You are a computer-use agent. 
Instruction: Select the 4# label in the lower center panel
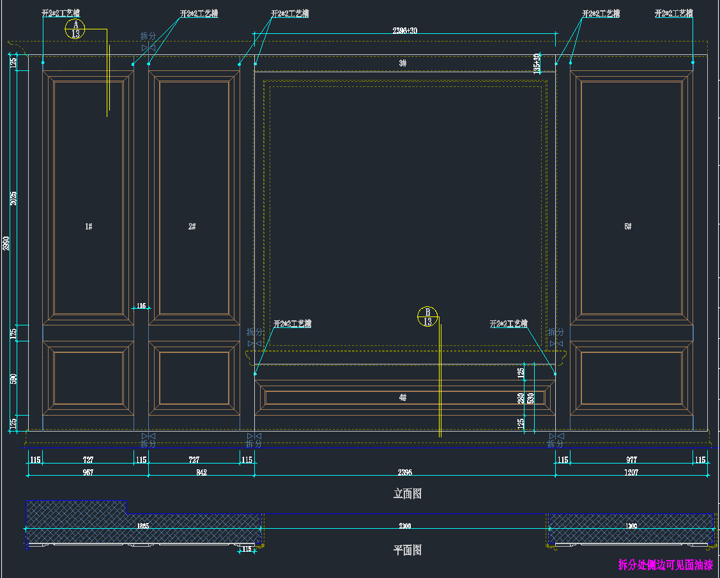(402, 397)
